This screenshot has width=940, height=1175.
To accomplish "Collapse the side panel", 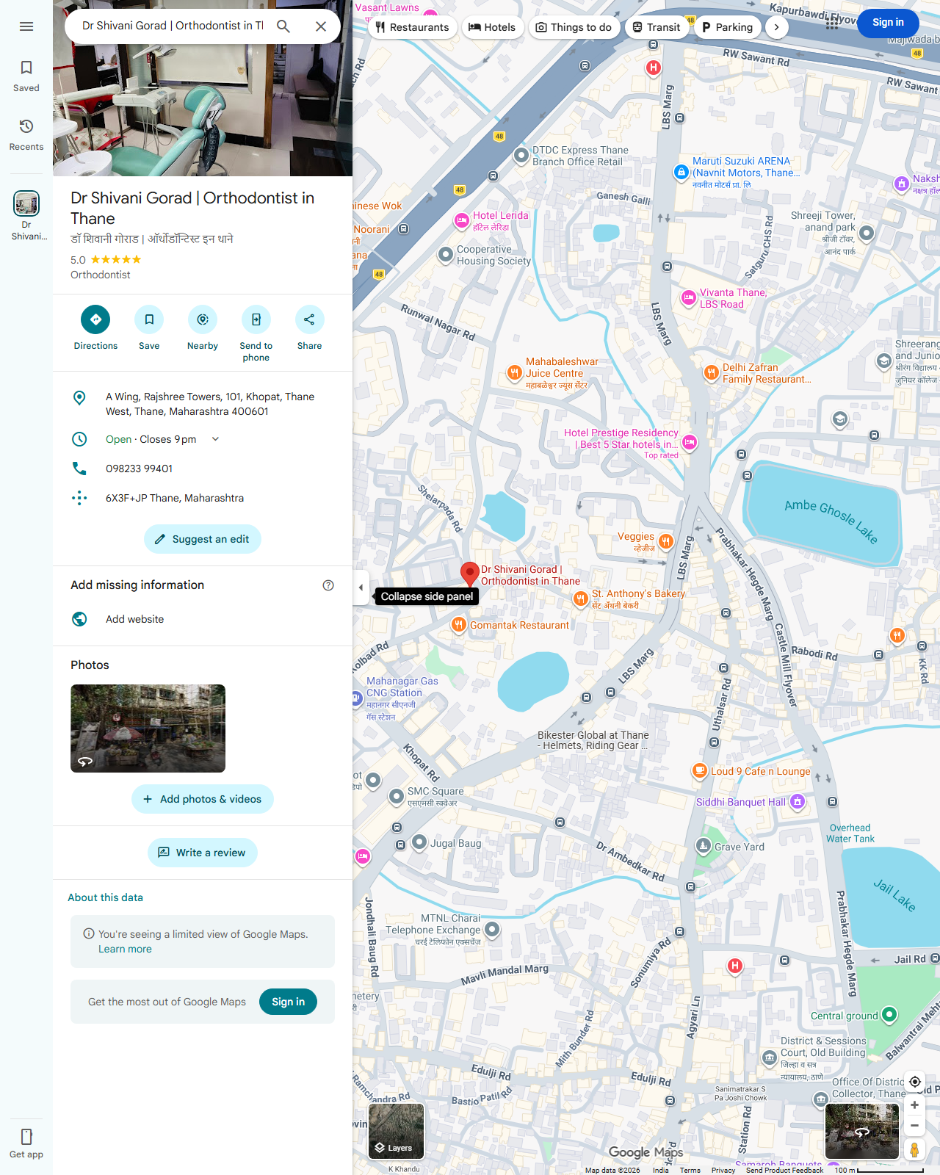I will pos(361,587).
